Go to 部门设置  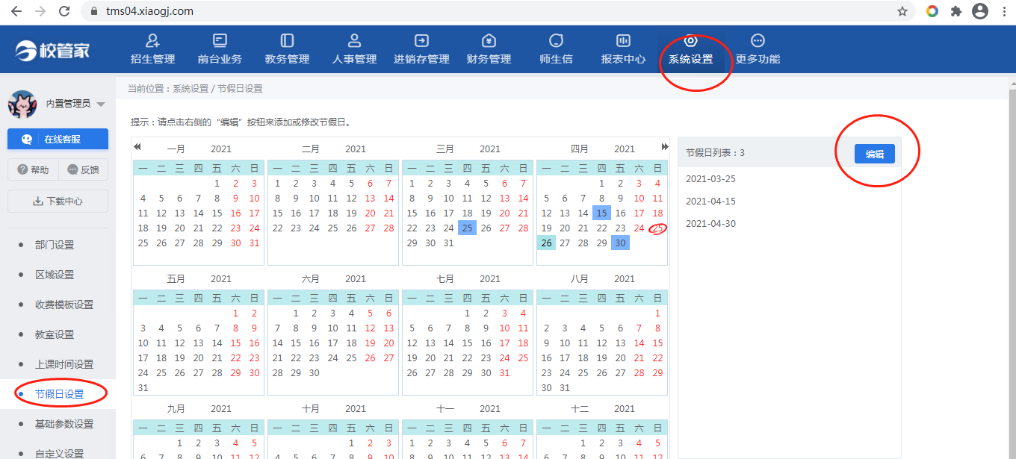coord(55,245)
